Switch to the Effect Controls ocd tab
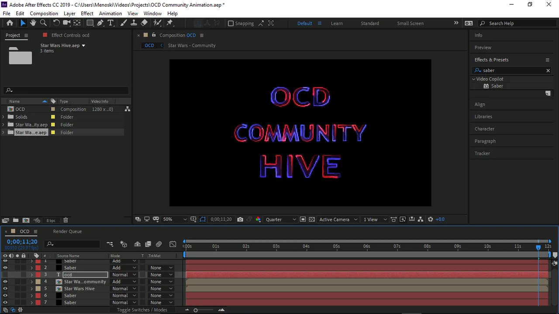Screen dimensions: 559x314 point(70,35)
